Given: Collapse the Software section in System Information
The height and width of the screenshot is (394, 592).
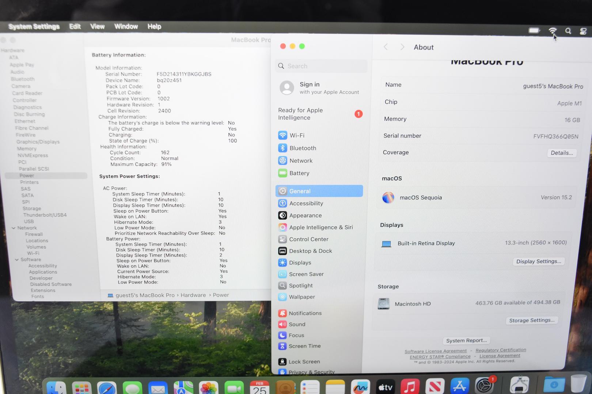Looking at the screenshot, I should tap(17, 260).
